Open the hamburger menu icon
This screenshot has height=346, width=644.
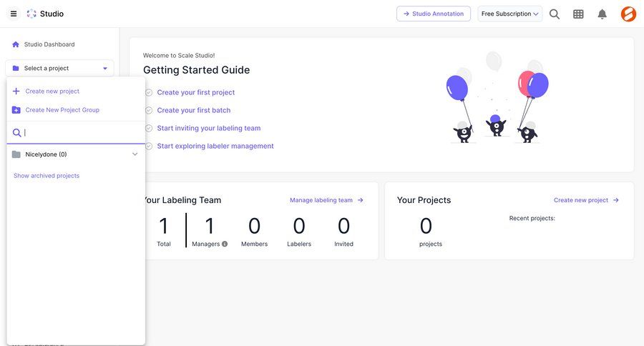pyautogui.click(x=14, y=14)
